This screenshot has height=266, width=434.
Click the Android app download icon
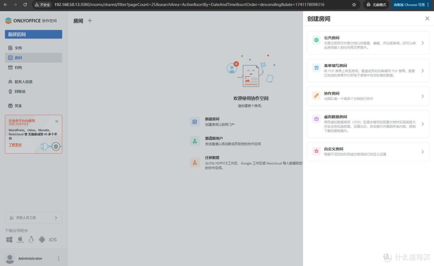point(42,240)
